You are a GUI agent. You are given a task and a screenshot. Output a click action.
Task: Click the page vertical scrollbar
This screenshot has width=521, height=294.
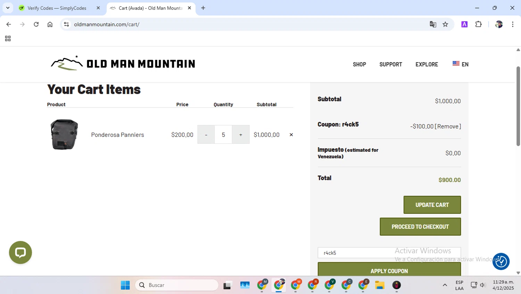(518, 106)
